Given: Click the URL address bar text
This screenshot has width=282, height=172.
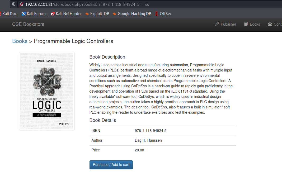Looking at the screenshot, I should (x=87, y=4).
